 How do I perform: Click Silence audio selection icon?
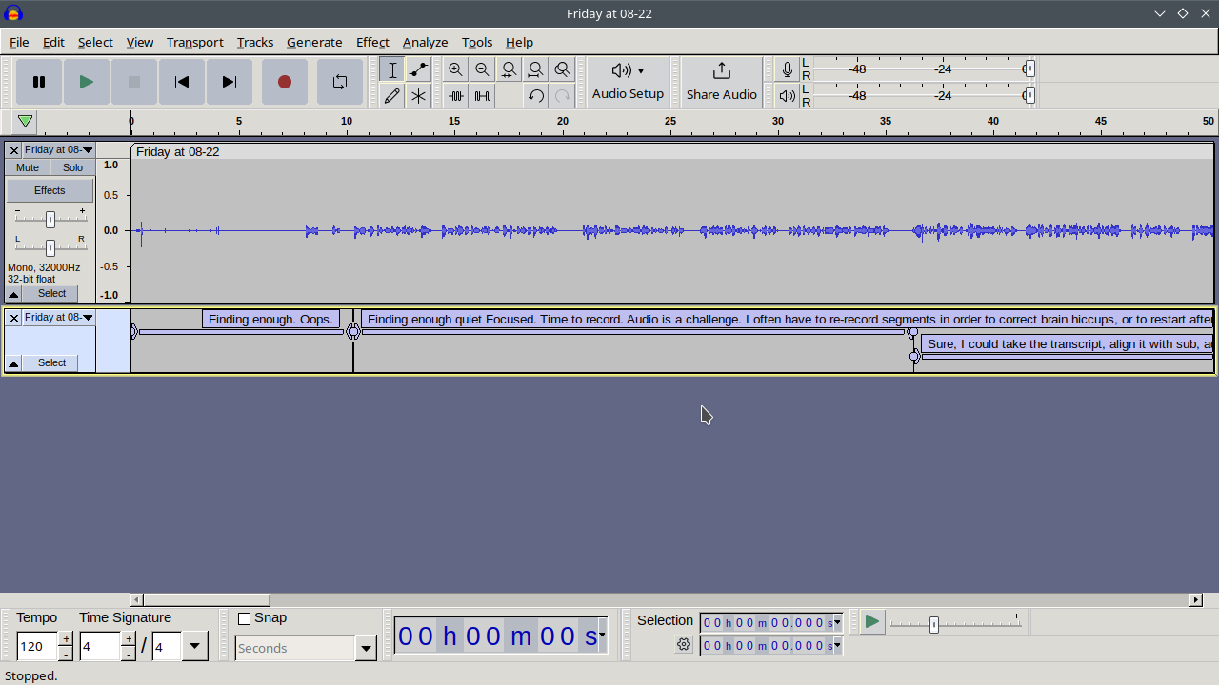(483, 95)
